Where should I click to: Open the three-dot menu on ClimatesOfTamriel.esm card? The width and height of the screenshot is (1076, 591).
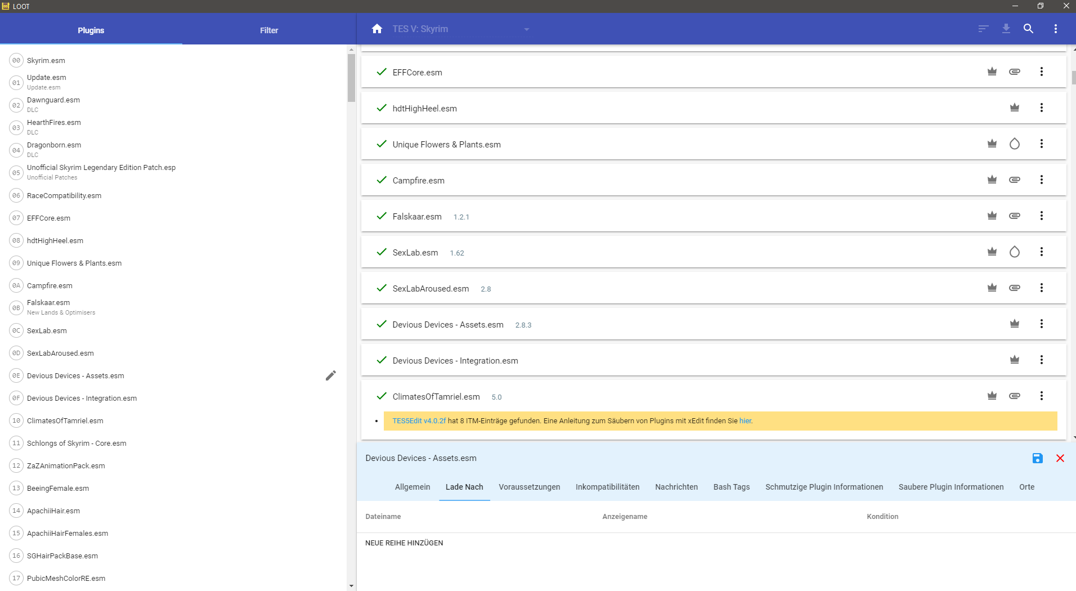tap(1042, 396)
